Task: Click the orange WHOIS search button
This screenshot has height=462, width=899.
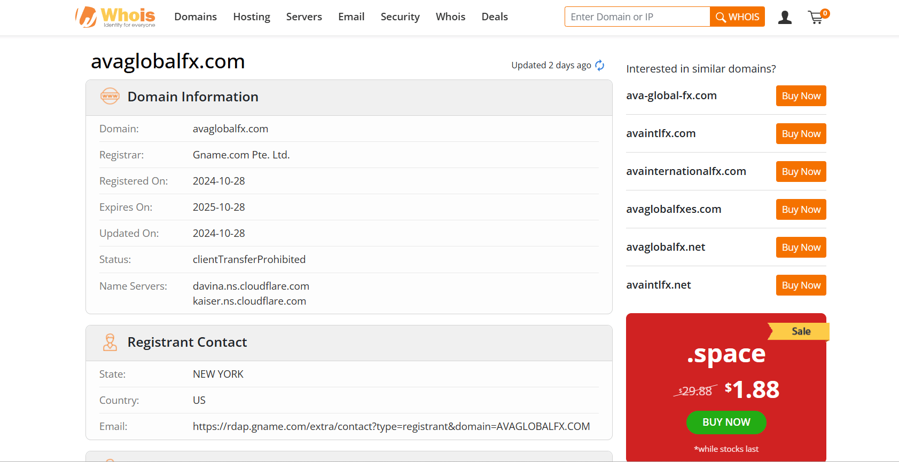Action: tap(737, 17)
